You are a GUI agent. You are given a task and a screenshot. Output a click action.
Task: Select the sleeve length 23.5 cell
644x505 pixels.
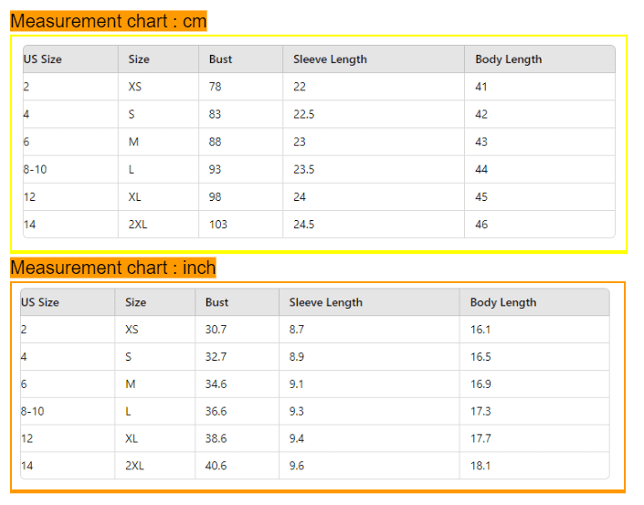tap(304, 170)
